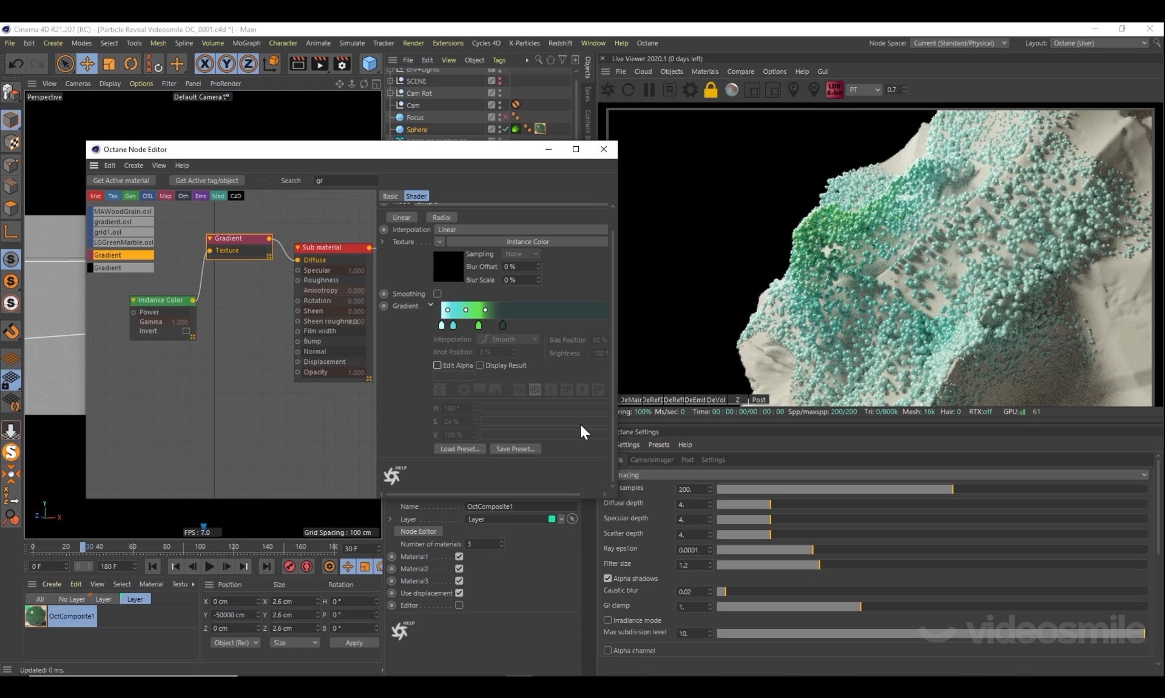Open the PT kernel dropdown

point(864,90)
